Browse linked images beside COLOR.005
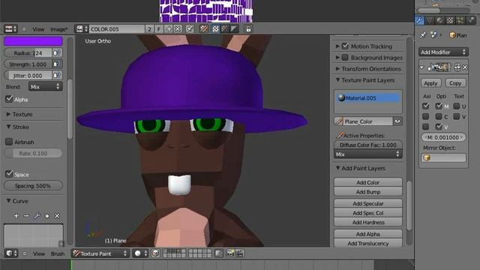The image size is (480, 270). point(82,29)
